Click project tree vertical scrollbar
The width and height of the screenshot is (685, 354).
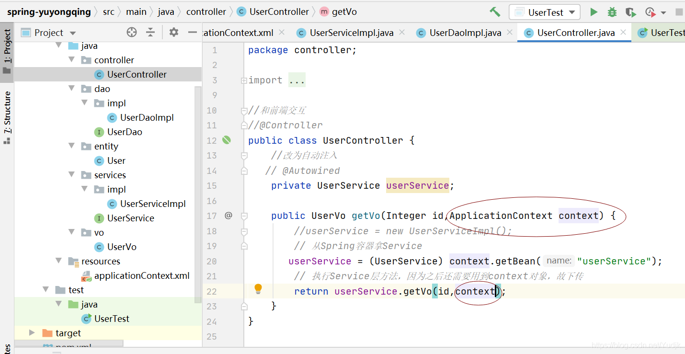198,194
